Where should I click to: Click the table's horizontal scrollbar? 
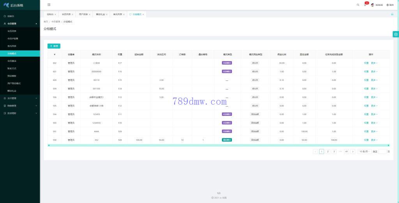218,145
